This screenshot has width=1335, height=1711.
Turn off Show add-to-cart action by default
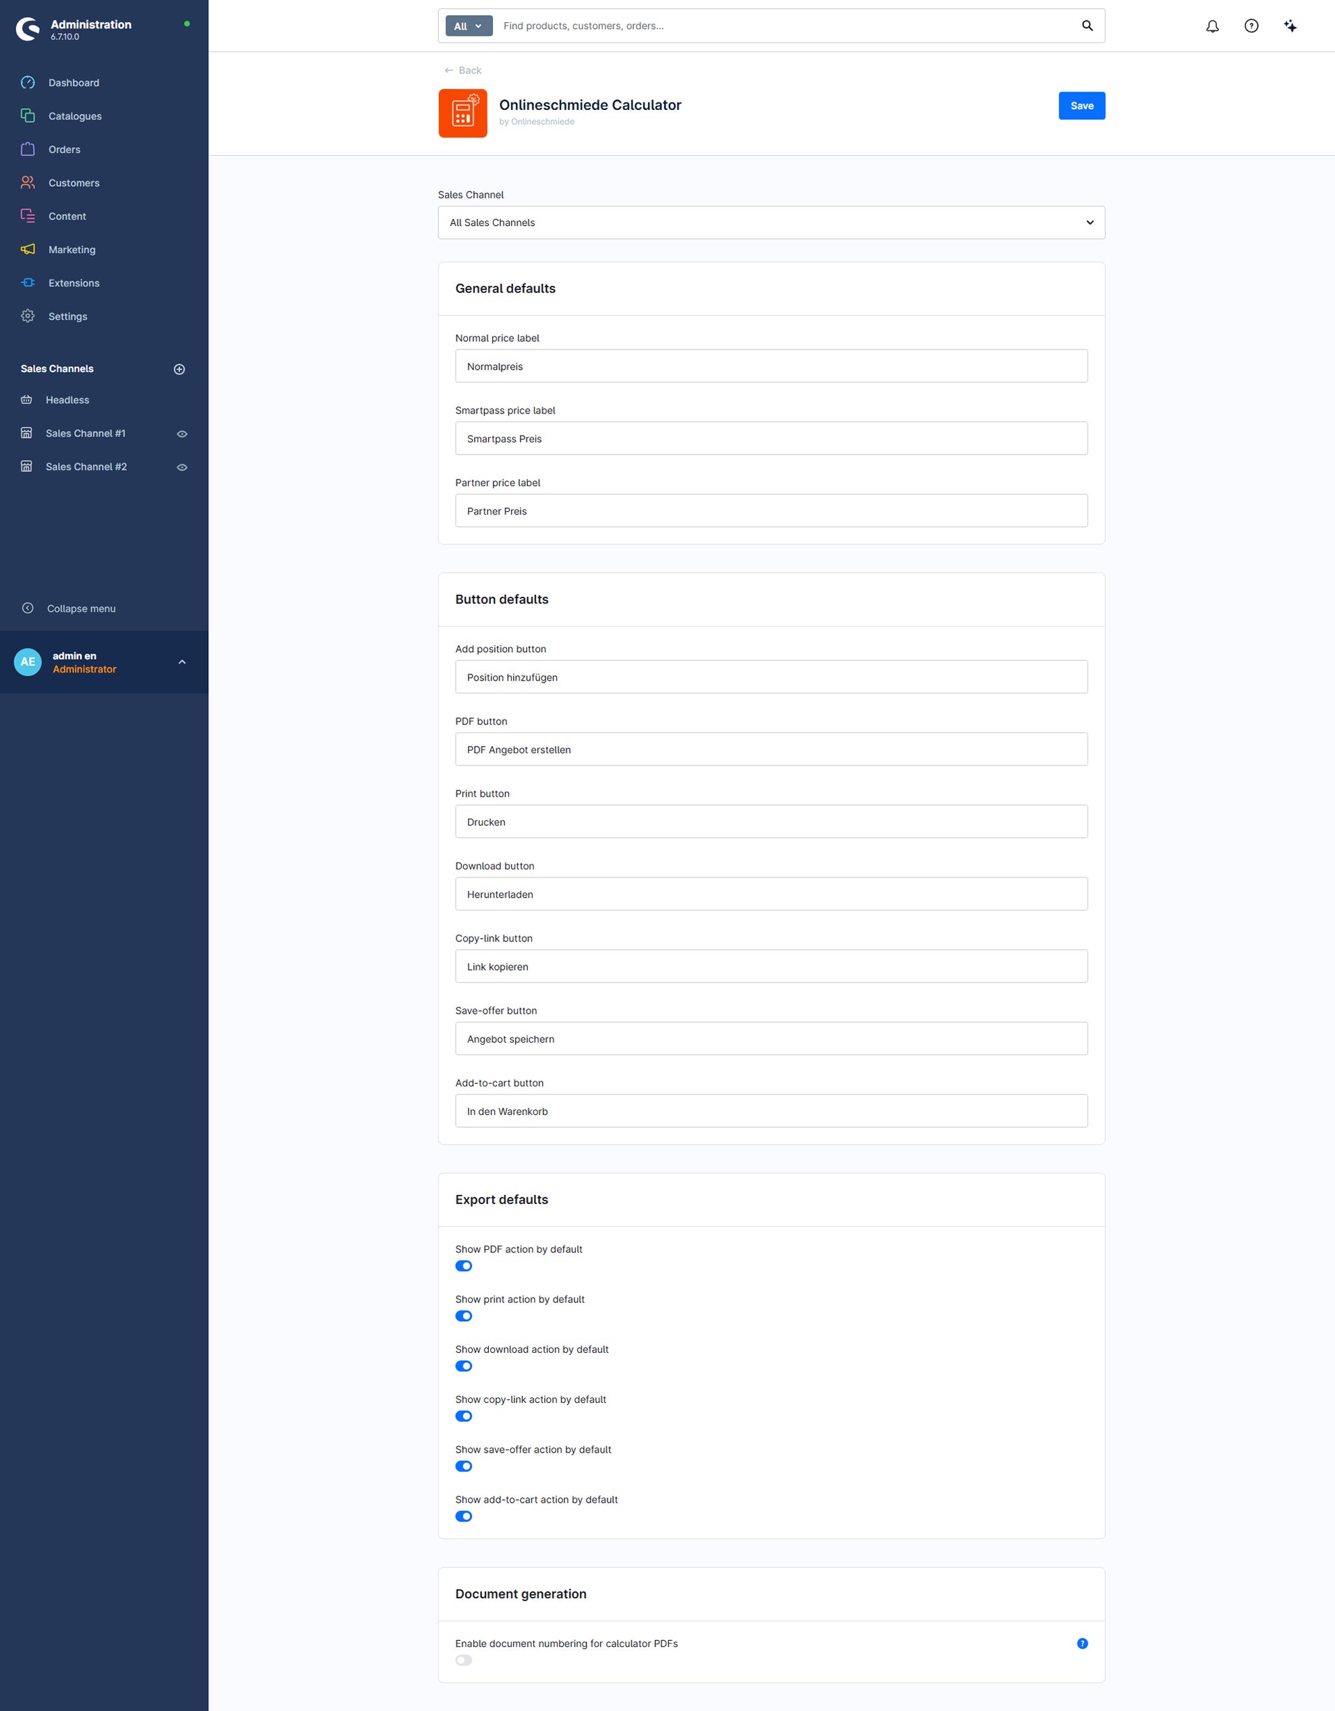click(463, 1516)
